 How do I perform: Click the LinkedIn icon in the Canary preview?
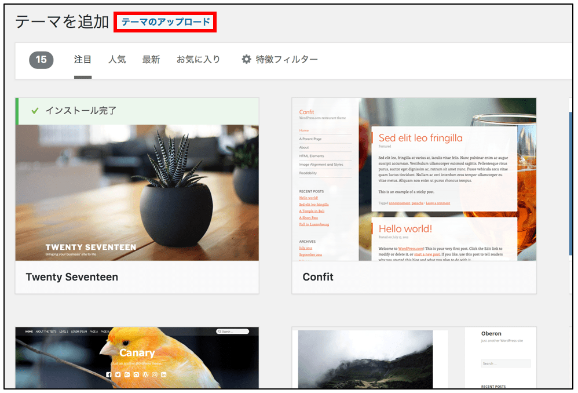164,374
